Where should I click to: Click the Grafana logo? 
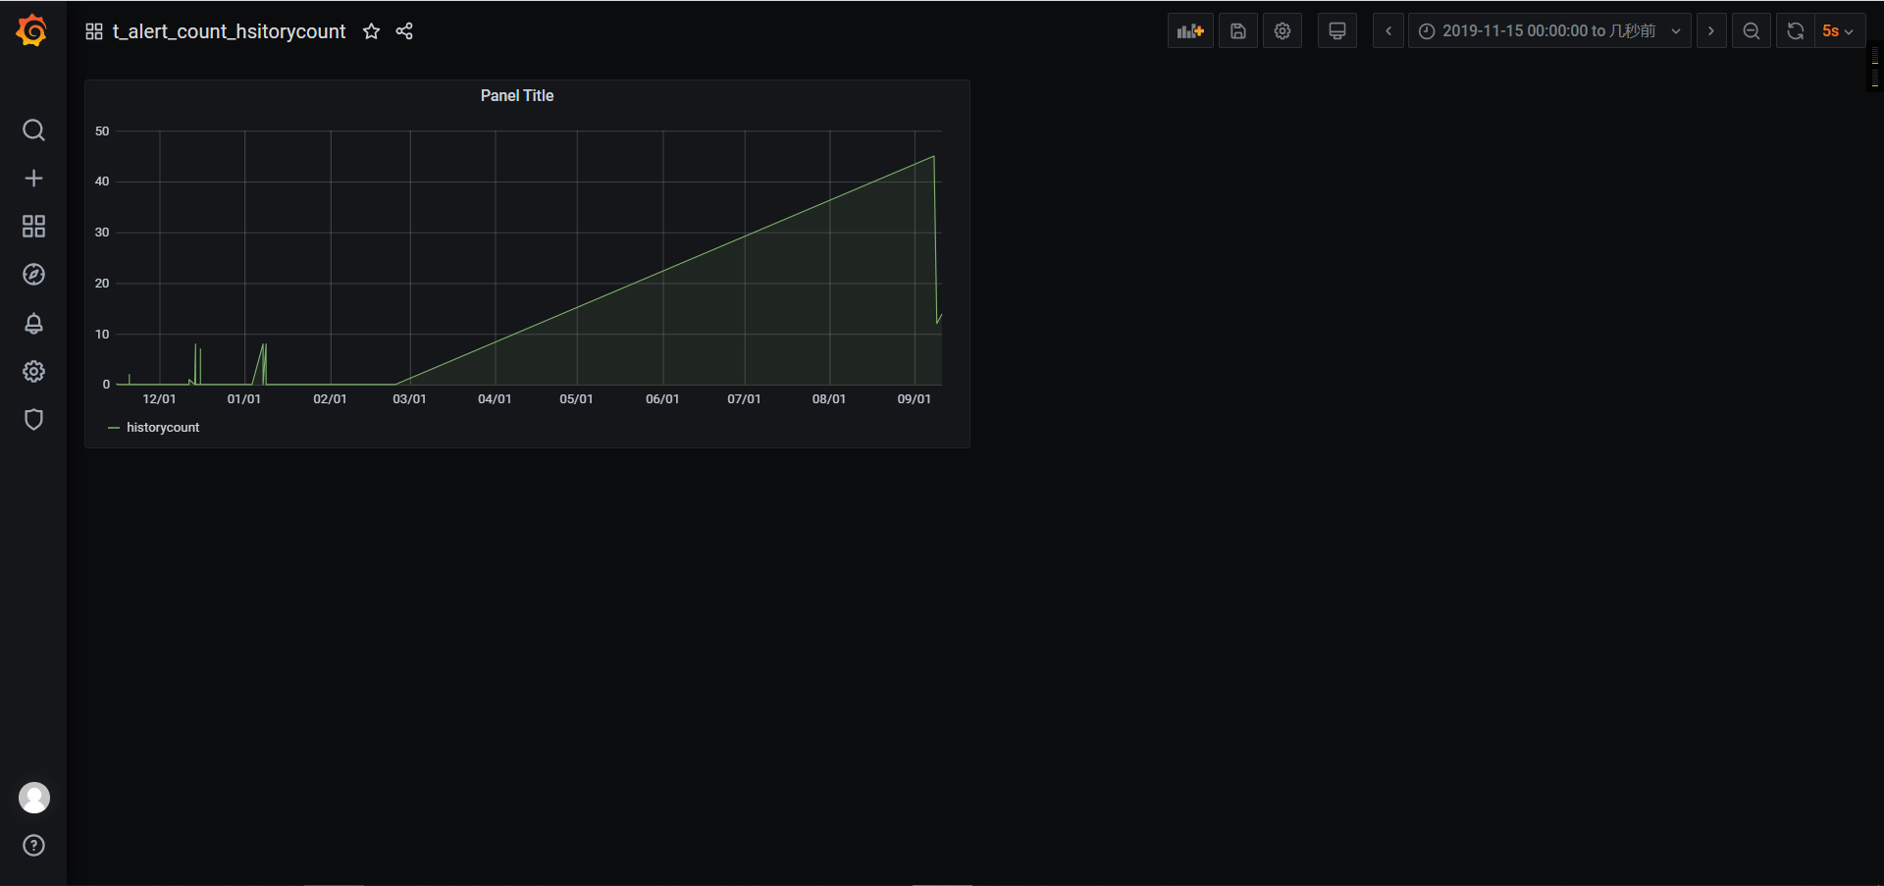pos(29,30)
